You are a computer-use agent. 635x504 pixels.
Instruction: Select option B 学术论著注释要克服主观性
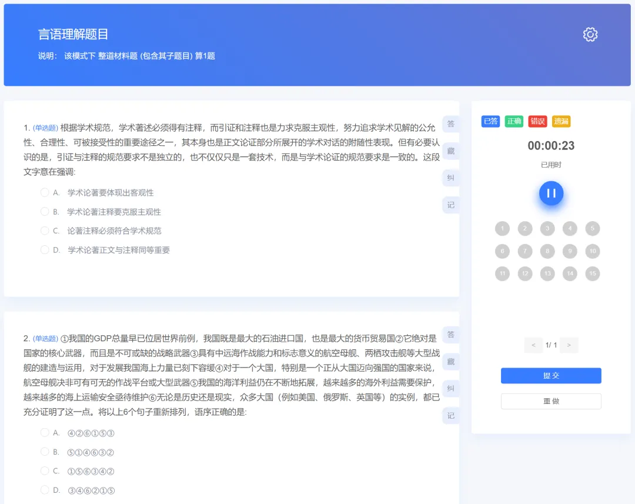[x=101, y=212]
